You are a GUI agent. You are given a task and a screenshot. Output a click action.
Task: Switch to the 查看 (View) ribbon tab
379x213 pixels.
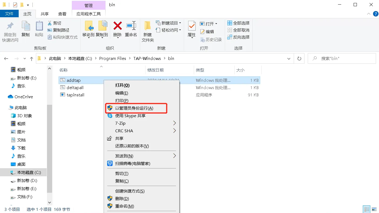tap(62, 13)
